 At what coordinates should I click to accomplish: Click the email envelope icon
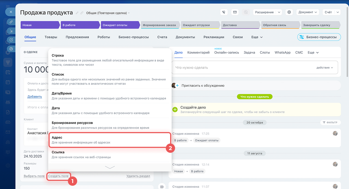[x=235, y=12]
